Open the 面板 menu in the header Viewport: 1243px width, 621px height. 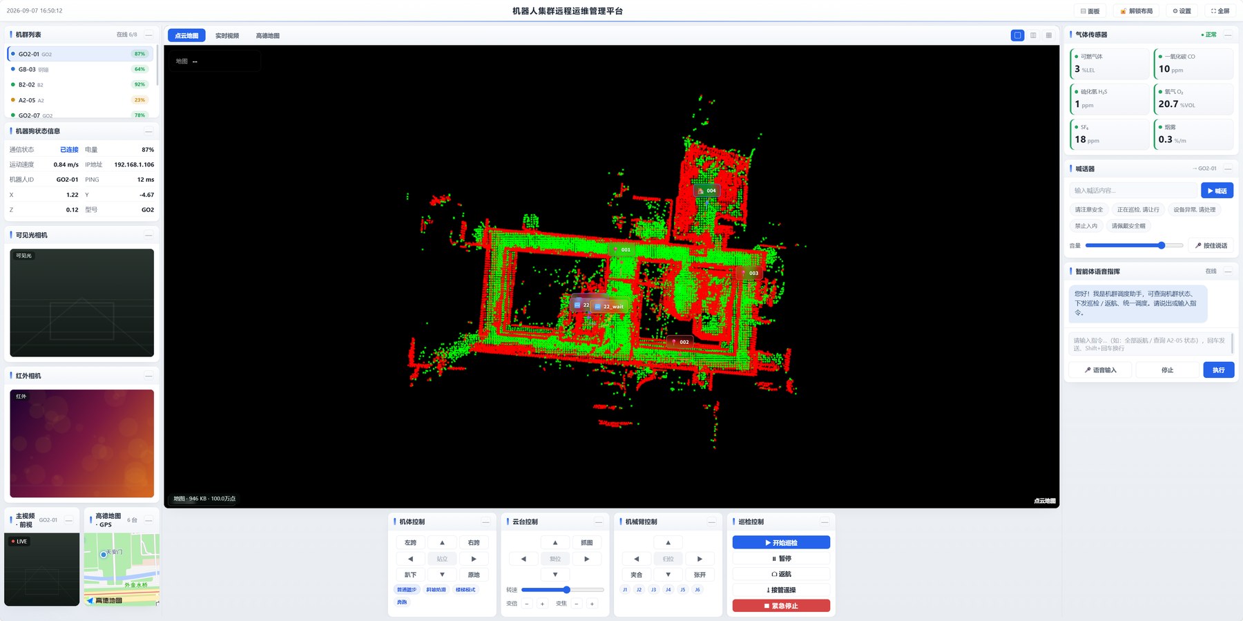pyautogui.click(x=1090, y=11)
